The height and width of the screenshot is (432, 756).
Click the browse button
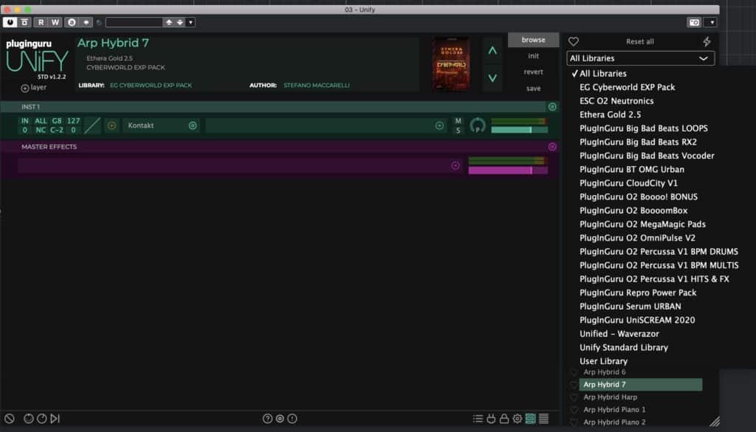[533, 40]
